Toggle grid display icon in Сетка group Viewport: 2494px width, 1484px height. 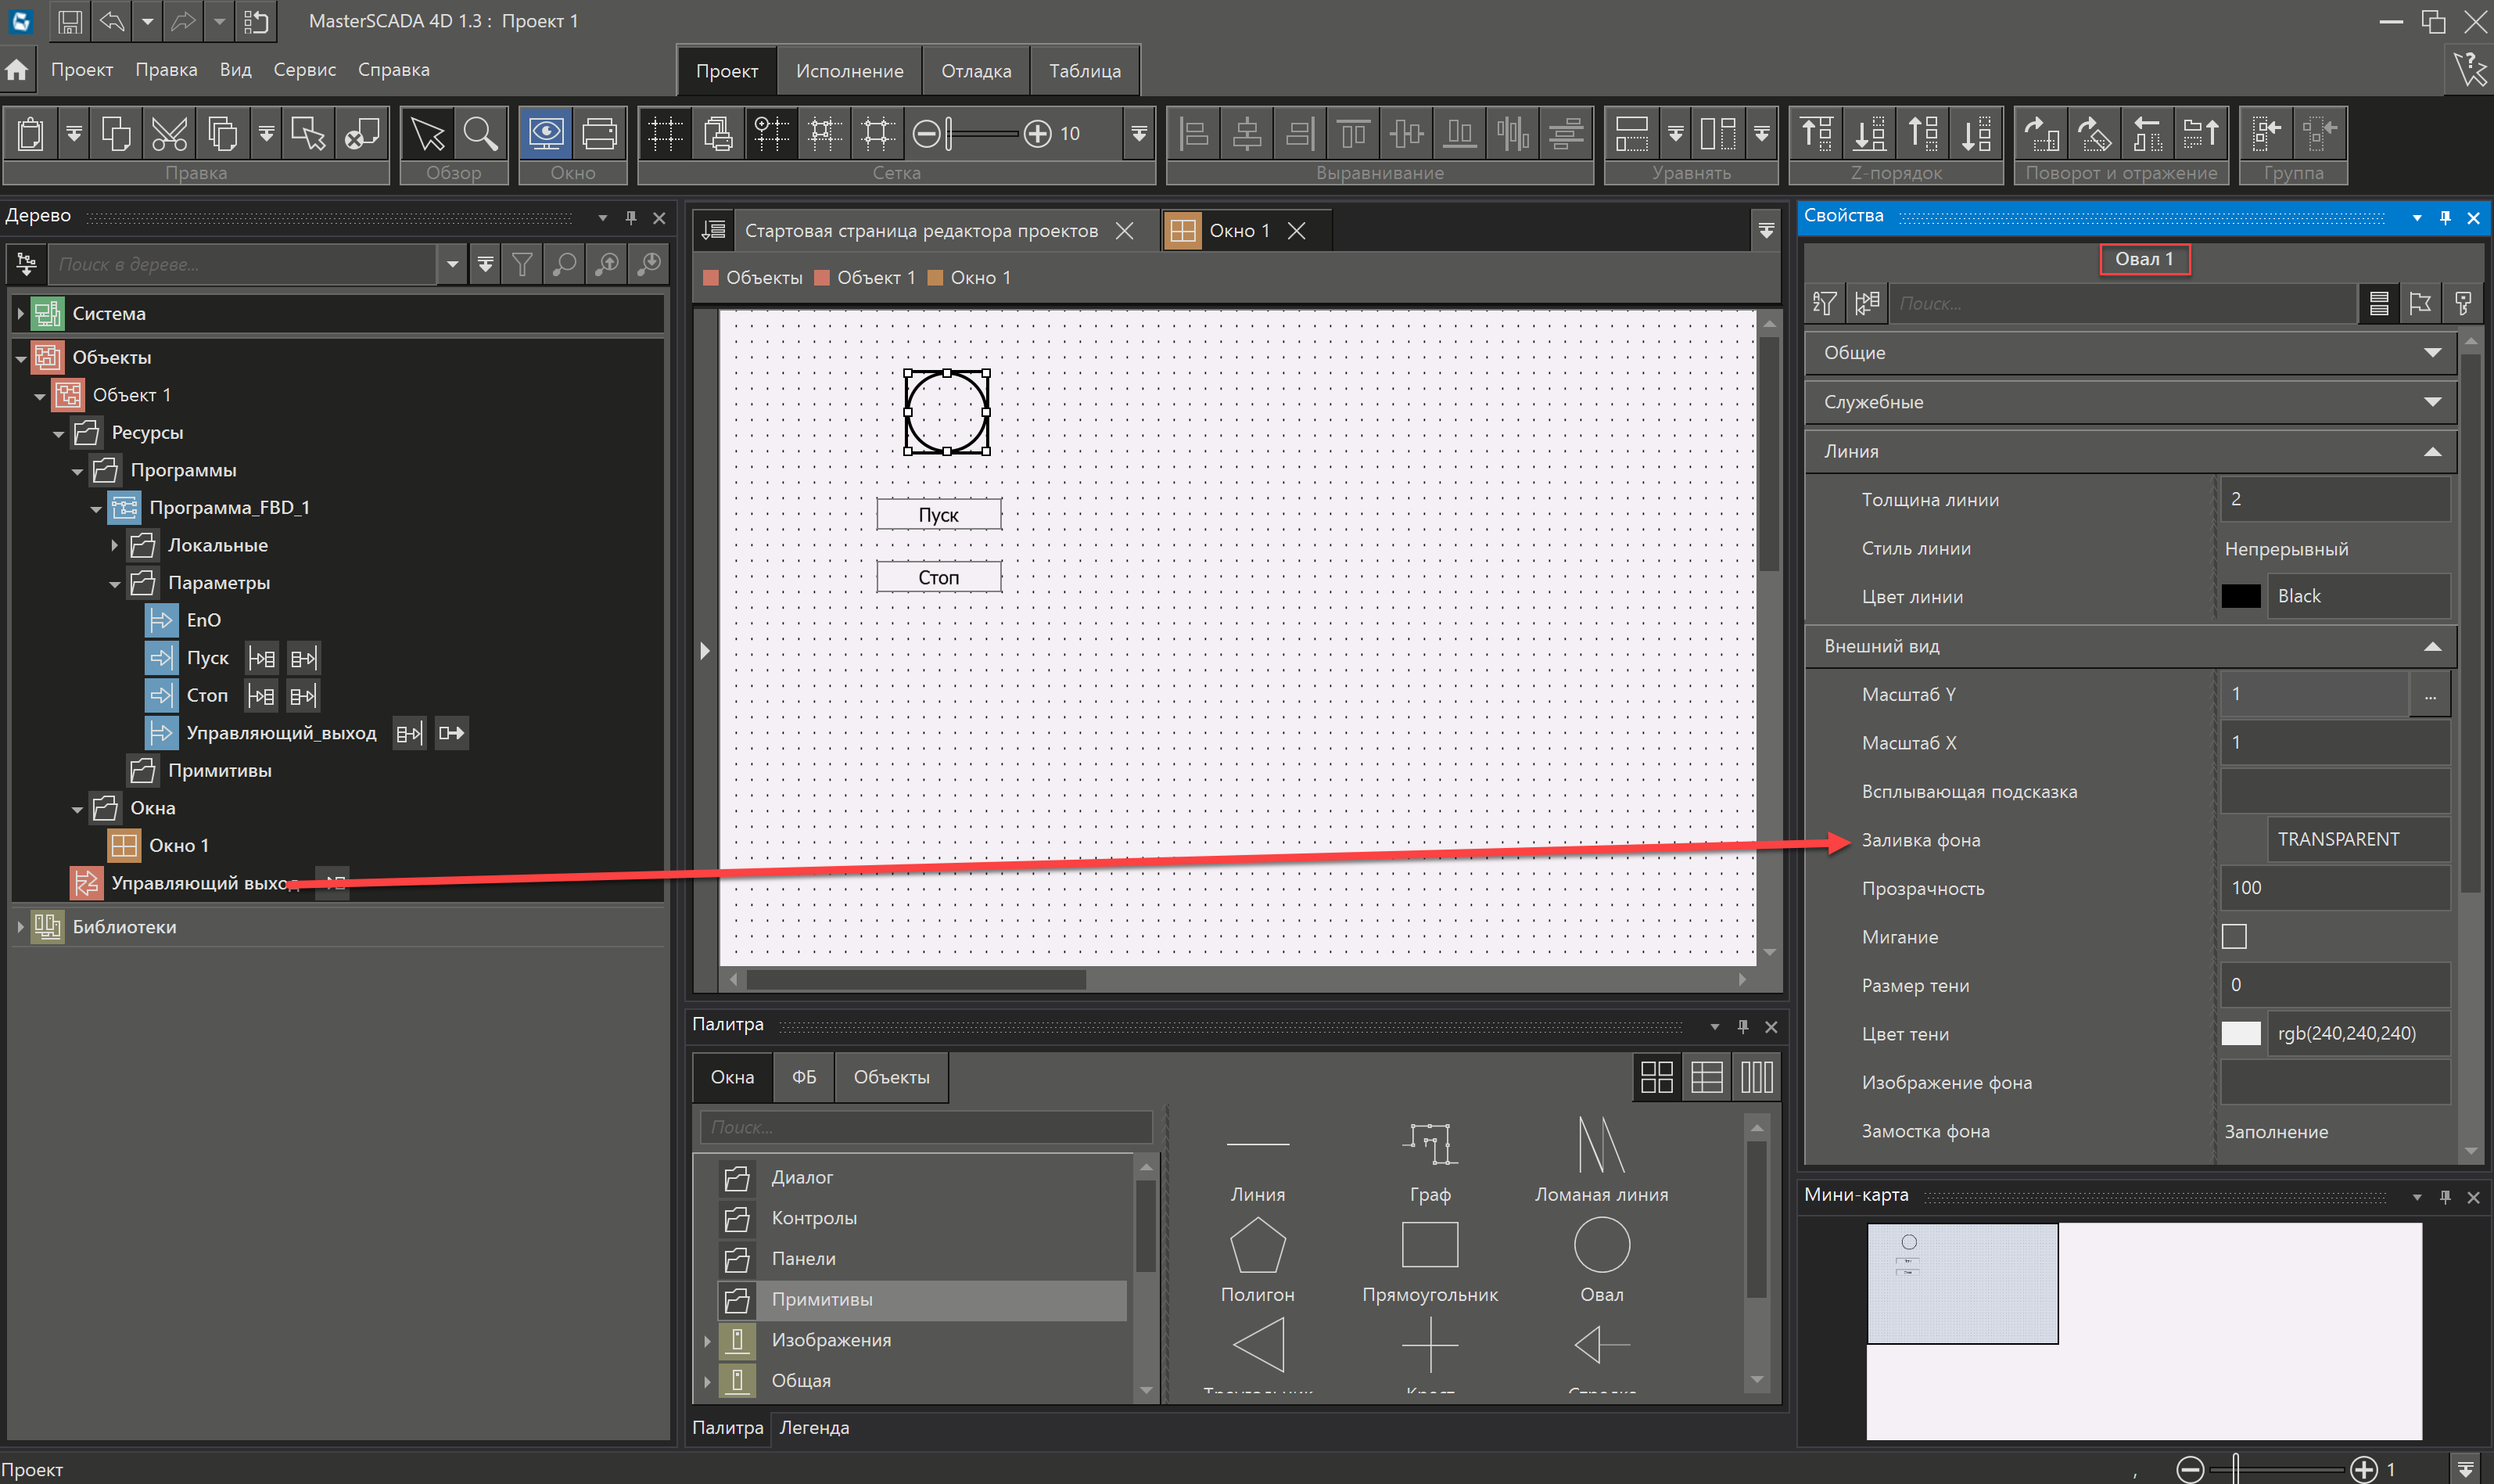(x=665, y=133)
